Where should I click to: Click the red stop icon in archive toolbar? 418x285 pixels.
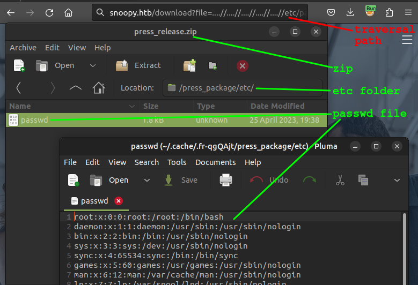click(x=243, y=65)
